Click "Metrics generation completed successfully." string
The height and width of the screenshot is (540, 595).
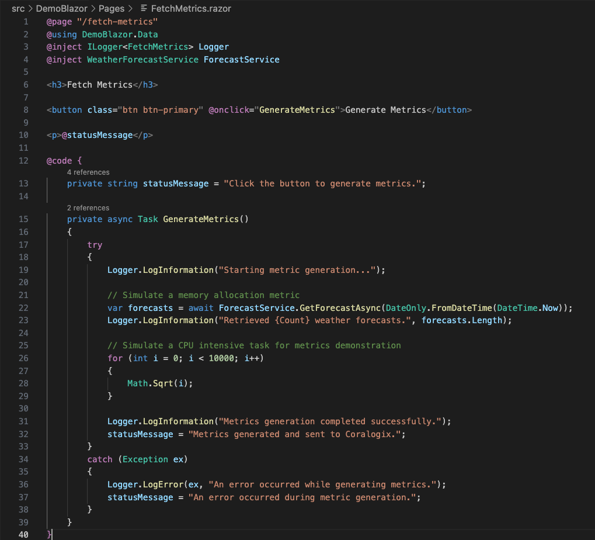(330, 421)
